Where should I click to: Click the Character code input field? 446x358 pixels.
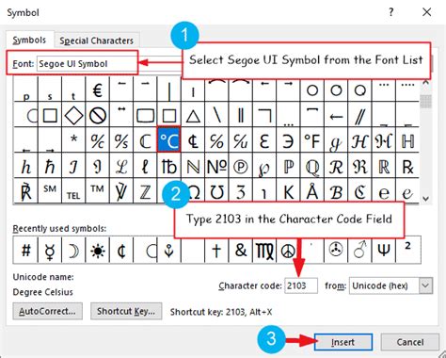point(301,285)
